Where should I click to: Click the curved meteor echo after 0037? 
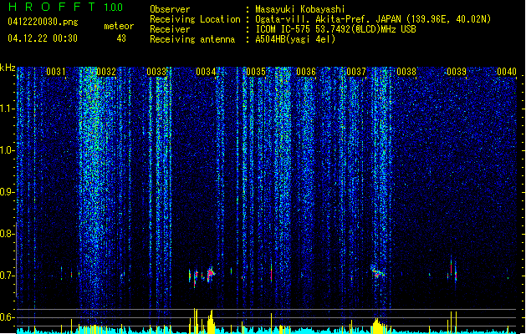377,271
